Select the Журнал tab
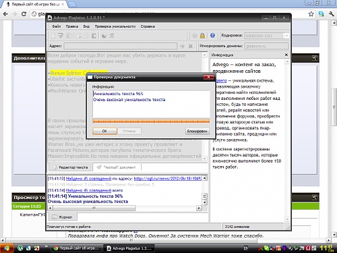Viewport: 337px width, 253px height. click(x=62, y=217)
